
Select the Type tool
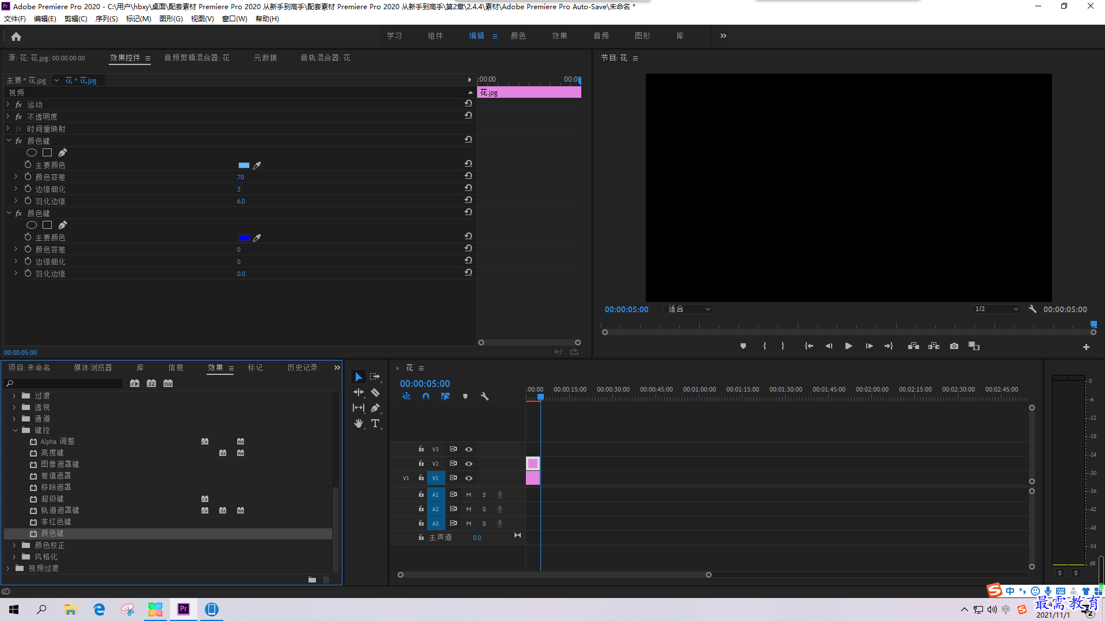tap(375, 423)
